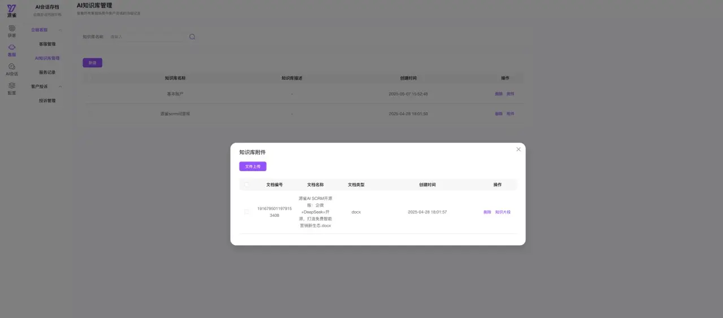Image resolution: width=723 pixels, height=318 pixels.
Task: Click the AI会话存档 panel title
Action: pyautogui.click(x=47, y=7)
